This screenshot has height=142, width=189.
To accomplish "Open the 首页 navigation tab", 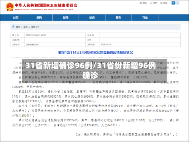I will point(16,17).
